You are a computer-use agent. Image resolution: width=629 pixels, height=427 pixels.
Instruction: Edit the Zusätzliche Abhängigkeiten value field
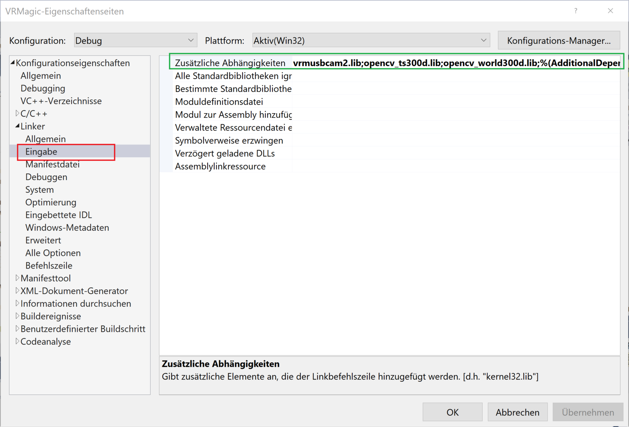point(456,63)
